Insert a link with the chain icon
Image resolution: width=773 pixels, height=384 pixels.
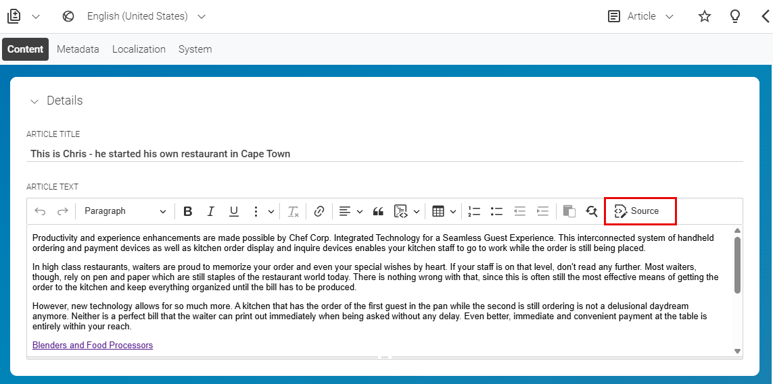tap(319, 211)
